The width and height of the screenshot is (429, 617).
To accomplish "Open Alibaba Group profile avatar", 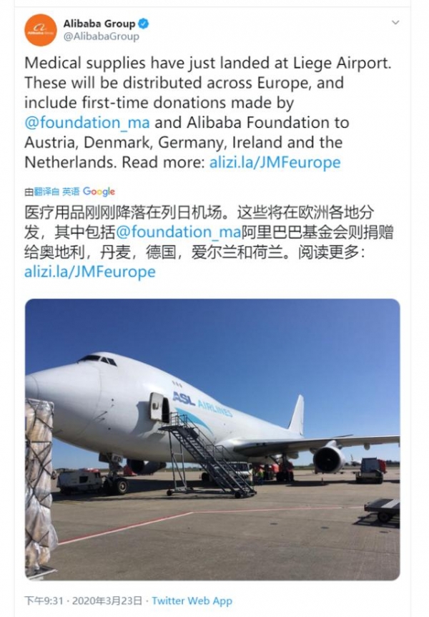I will click(x=41, y=30).
